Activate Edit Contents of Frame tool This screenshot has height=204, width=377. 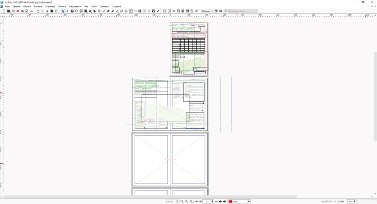131,11
